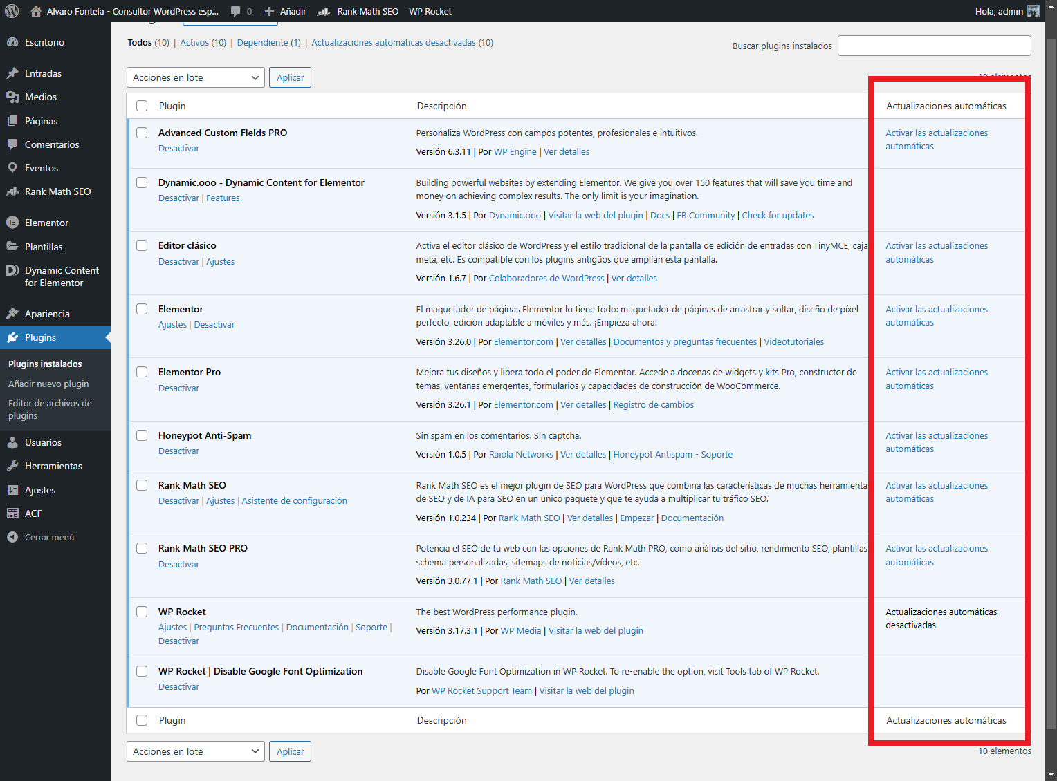Check the Rank Math SEO PRO checkbox
Viewport: 1057px width, 781px height.
142,548
